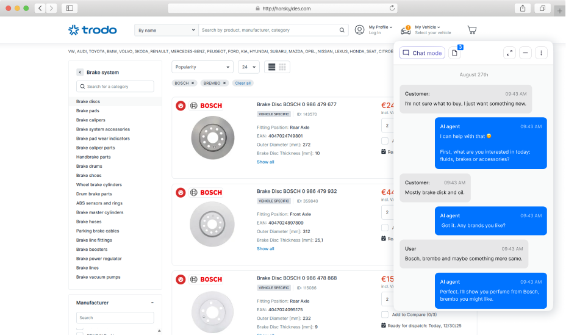Select Brake calipers category
Screen dimensions: 566x335
pyautogui.click(x=90, y=120)
